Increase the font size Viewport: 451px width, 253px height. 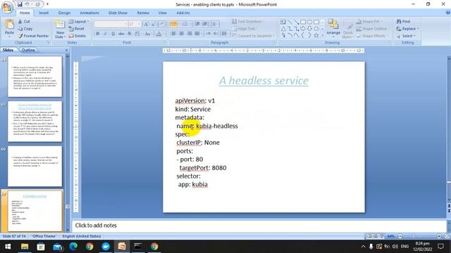(x=146, y=24)
